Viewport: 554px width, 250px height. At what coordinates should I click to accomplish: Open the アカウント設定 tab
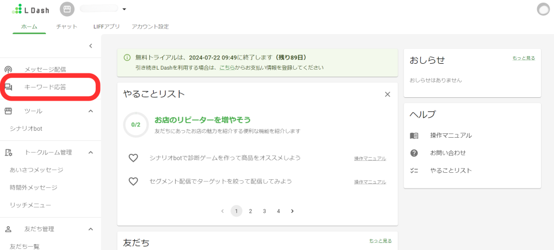click(150, 26)
